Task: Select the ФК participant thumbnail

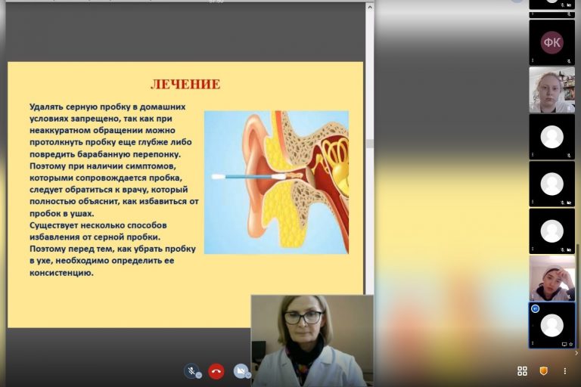Action: pos(551,42)
